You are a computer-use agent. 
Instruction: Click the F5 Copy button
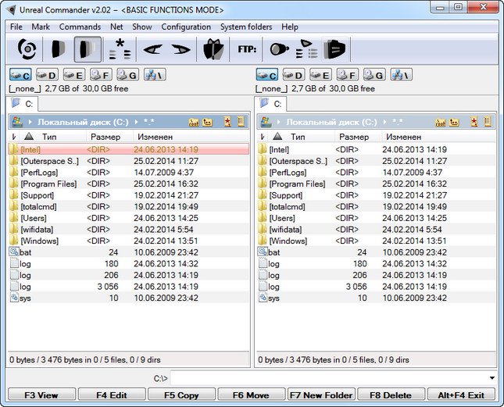181,395
